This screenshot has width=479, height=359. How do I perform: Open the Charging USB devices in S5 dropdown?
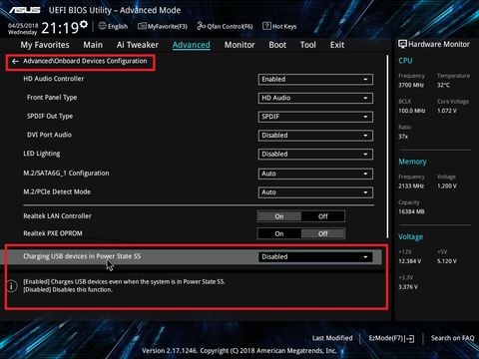coord(315,256)
